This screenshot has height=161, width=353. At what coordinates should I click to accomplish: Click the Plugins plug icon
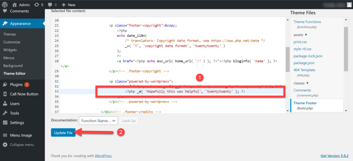click(5, 84)
